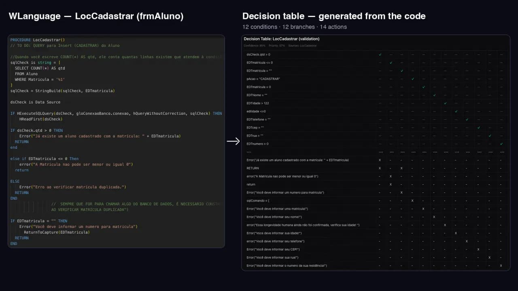
Task: Click the "ReturnToCapture(EDTmatricula)" code line
Action: pyautogui.click(x=57, y=232)
